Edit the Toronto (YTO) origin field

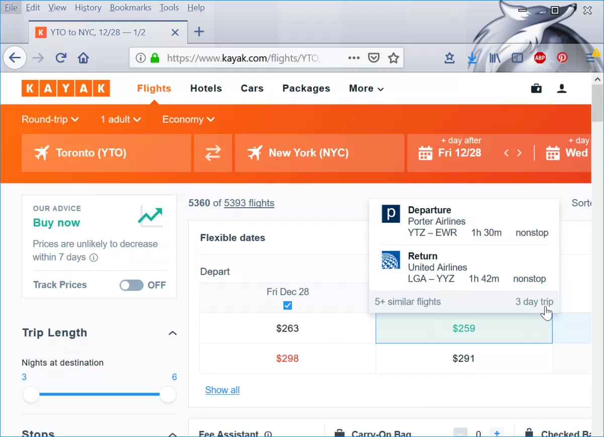click(x=106, y=153)
